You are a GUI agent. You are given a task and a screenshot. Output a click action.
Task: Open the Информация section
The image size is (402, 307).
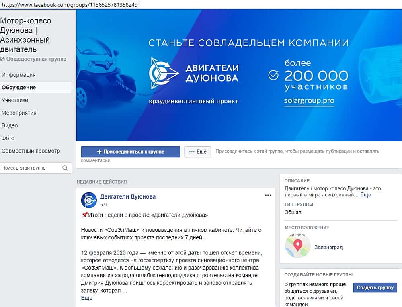click(x=18, y=75)
